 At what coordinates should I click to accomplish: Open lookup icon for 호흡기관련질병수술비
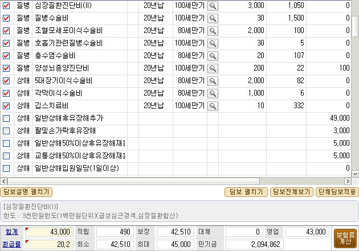213,43
